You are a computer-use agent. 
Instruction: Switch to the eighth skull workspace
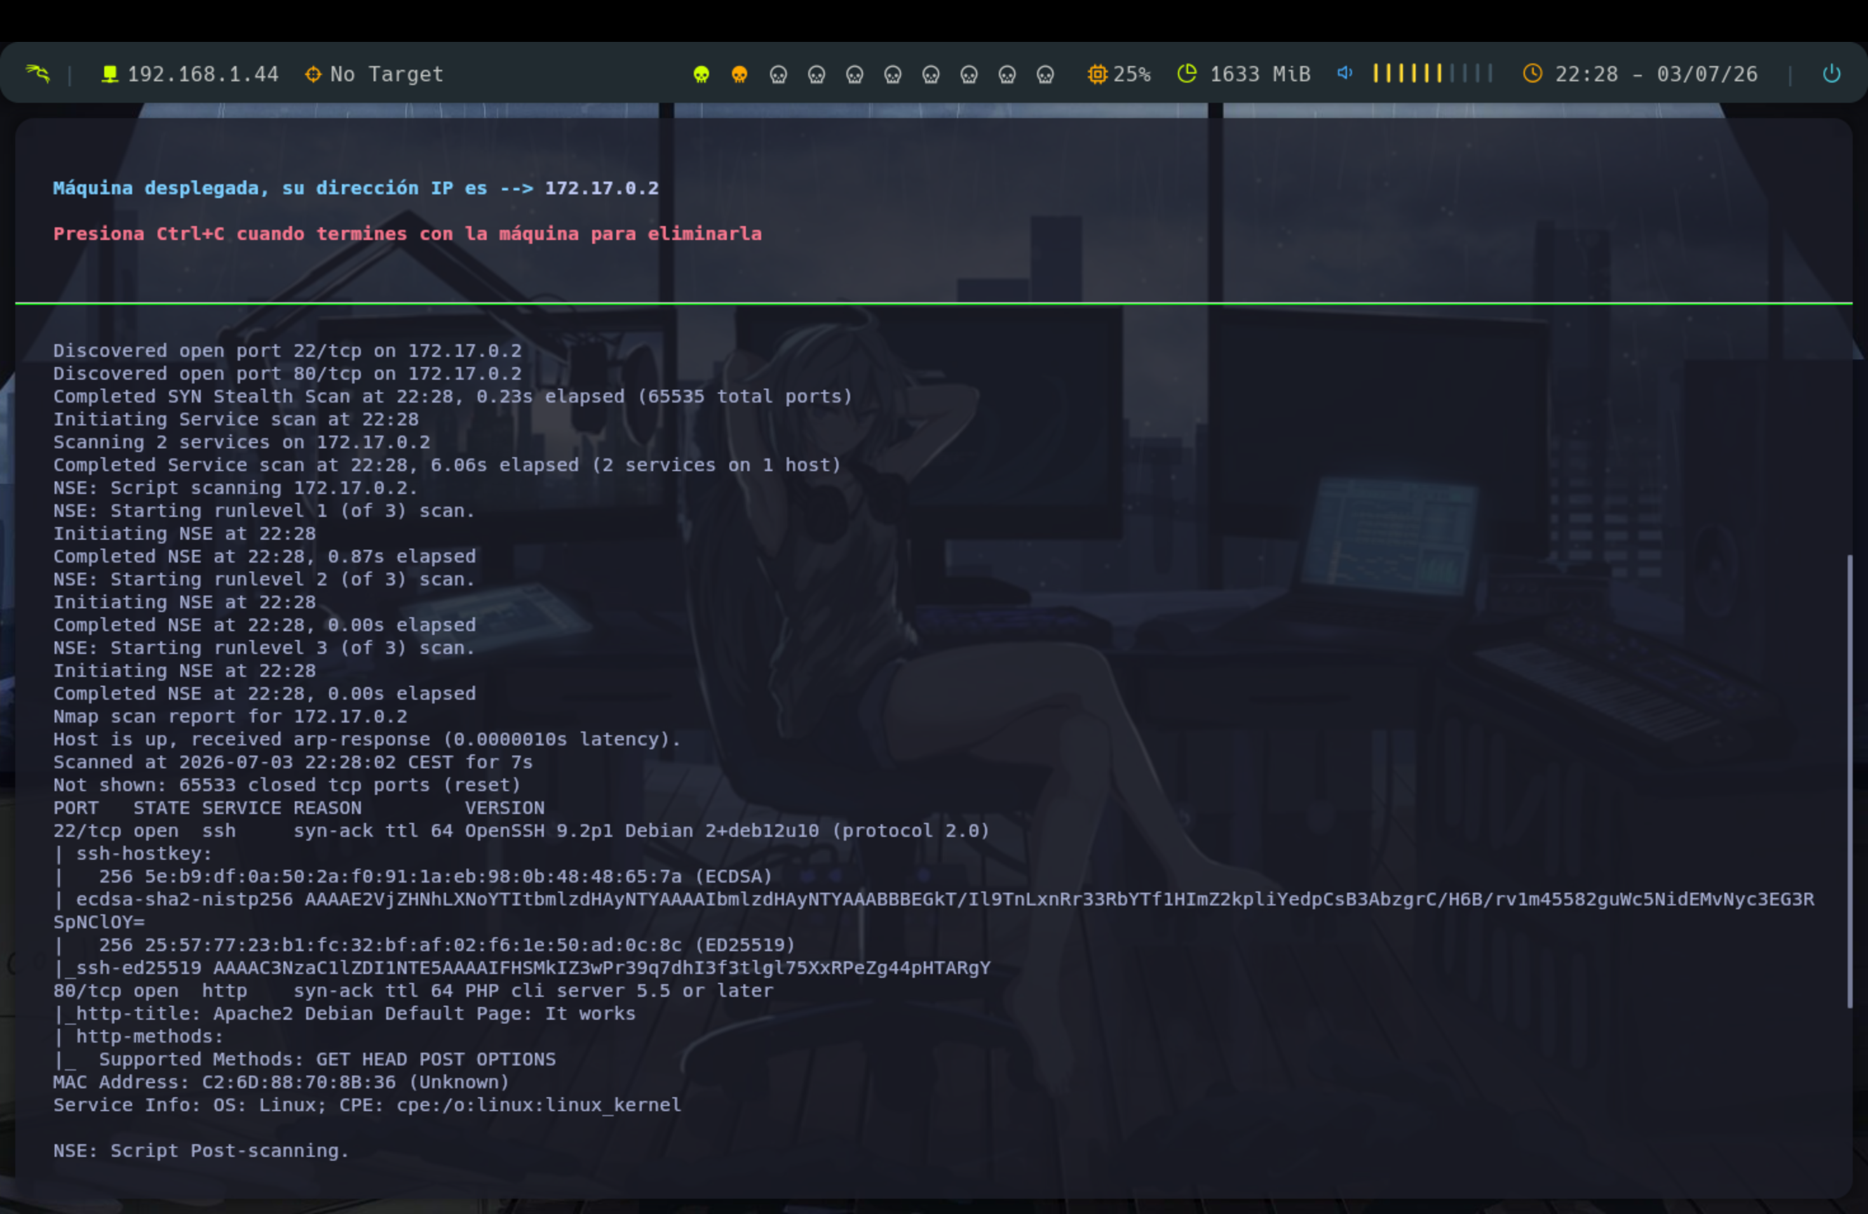970,74
